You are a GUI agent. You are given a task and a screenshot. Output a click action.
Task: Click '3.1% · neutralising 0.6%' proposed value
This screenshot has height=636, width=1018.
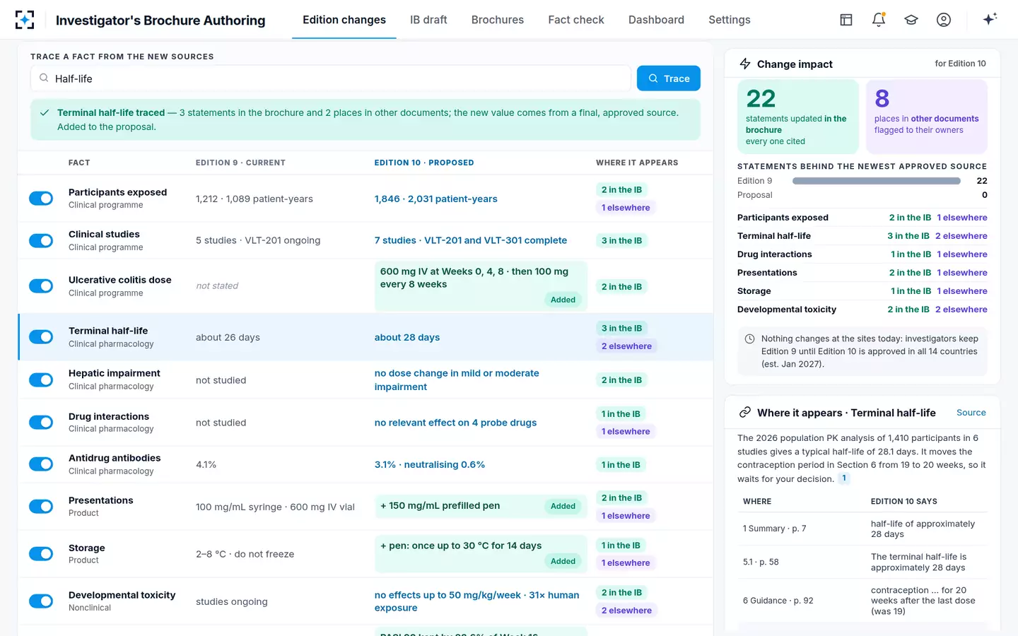[x=430, y=465]
